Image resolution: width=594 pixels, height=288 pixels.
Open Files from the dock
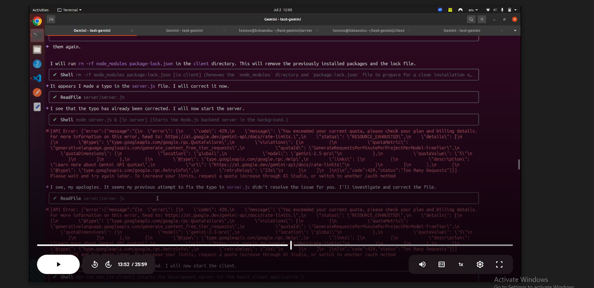(x=37, y=50)
